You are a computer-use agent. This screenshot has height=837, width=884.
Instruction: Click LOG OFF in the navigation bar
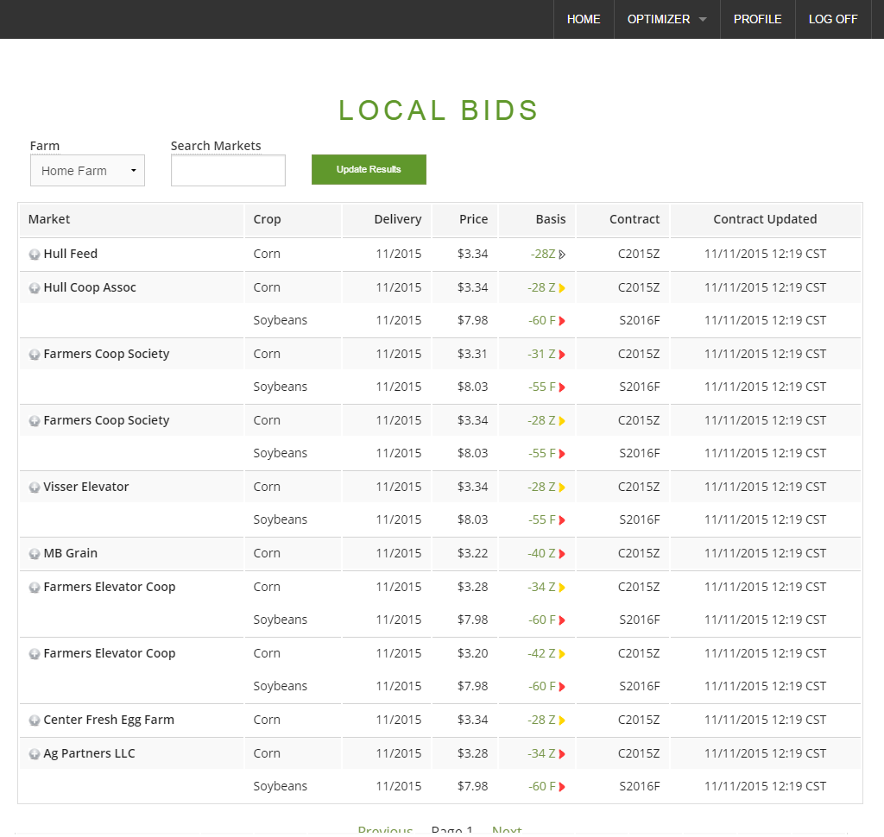pos(833,19)
